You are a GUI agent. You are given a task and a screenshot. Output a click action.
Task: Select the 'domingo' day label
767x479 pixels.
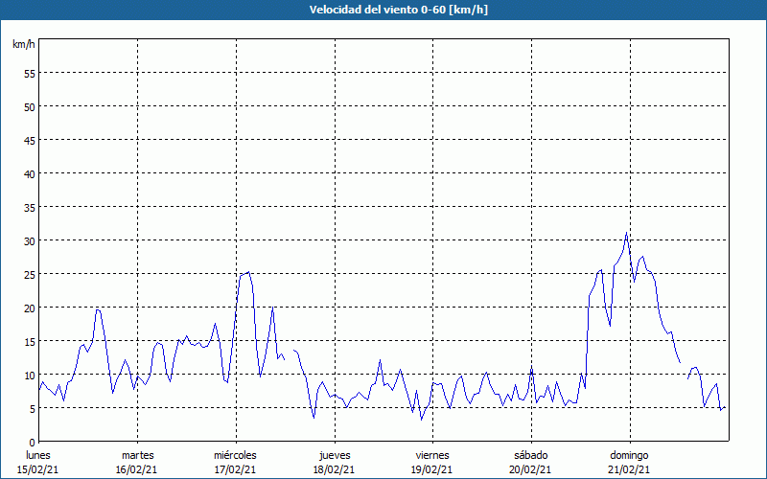629,455
